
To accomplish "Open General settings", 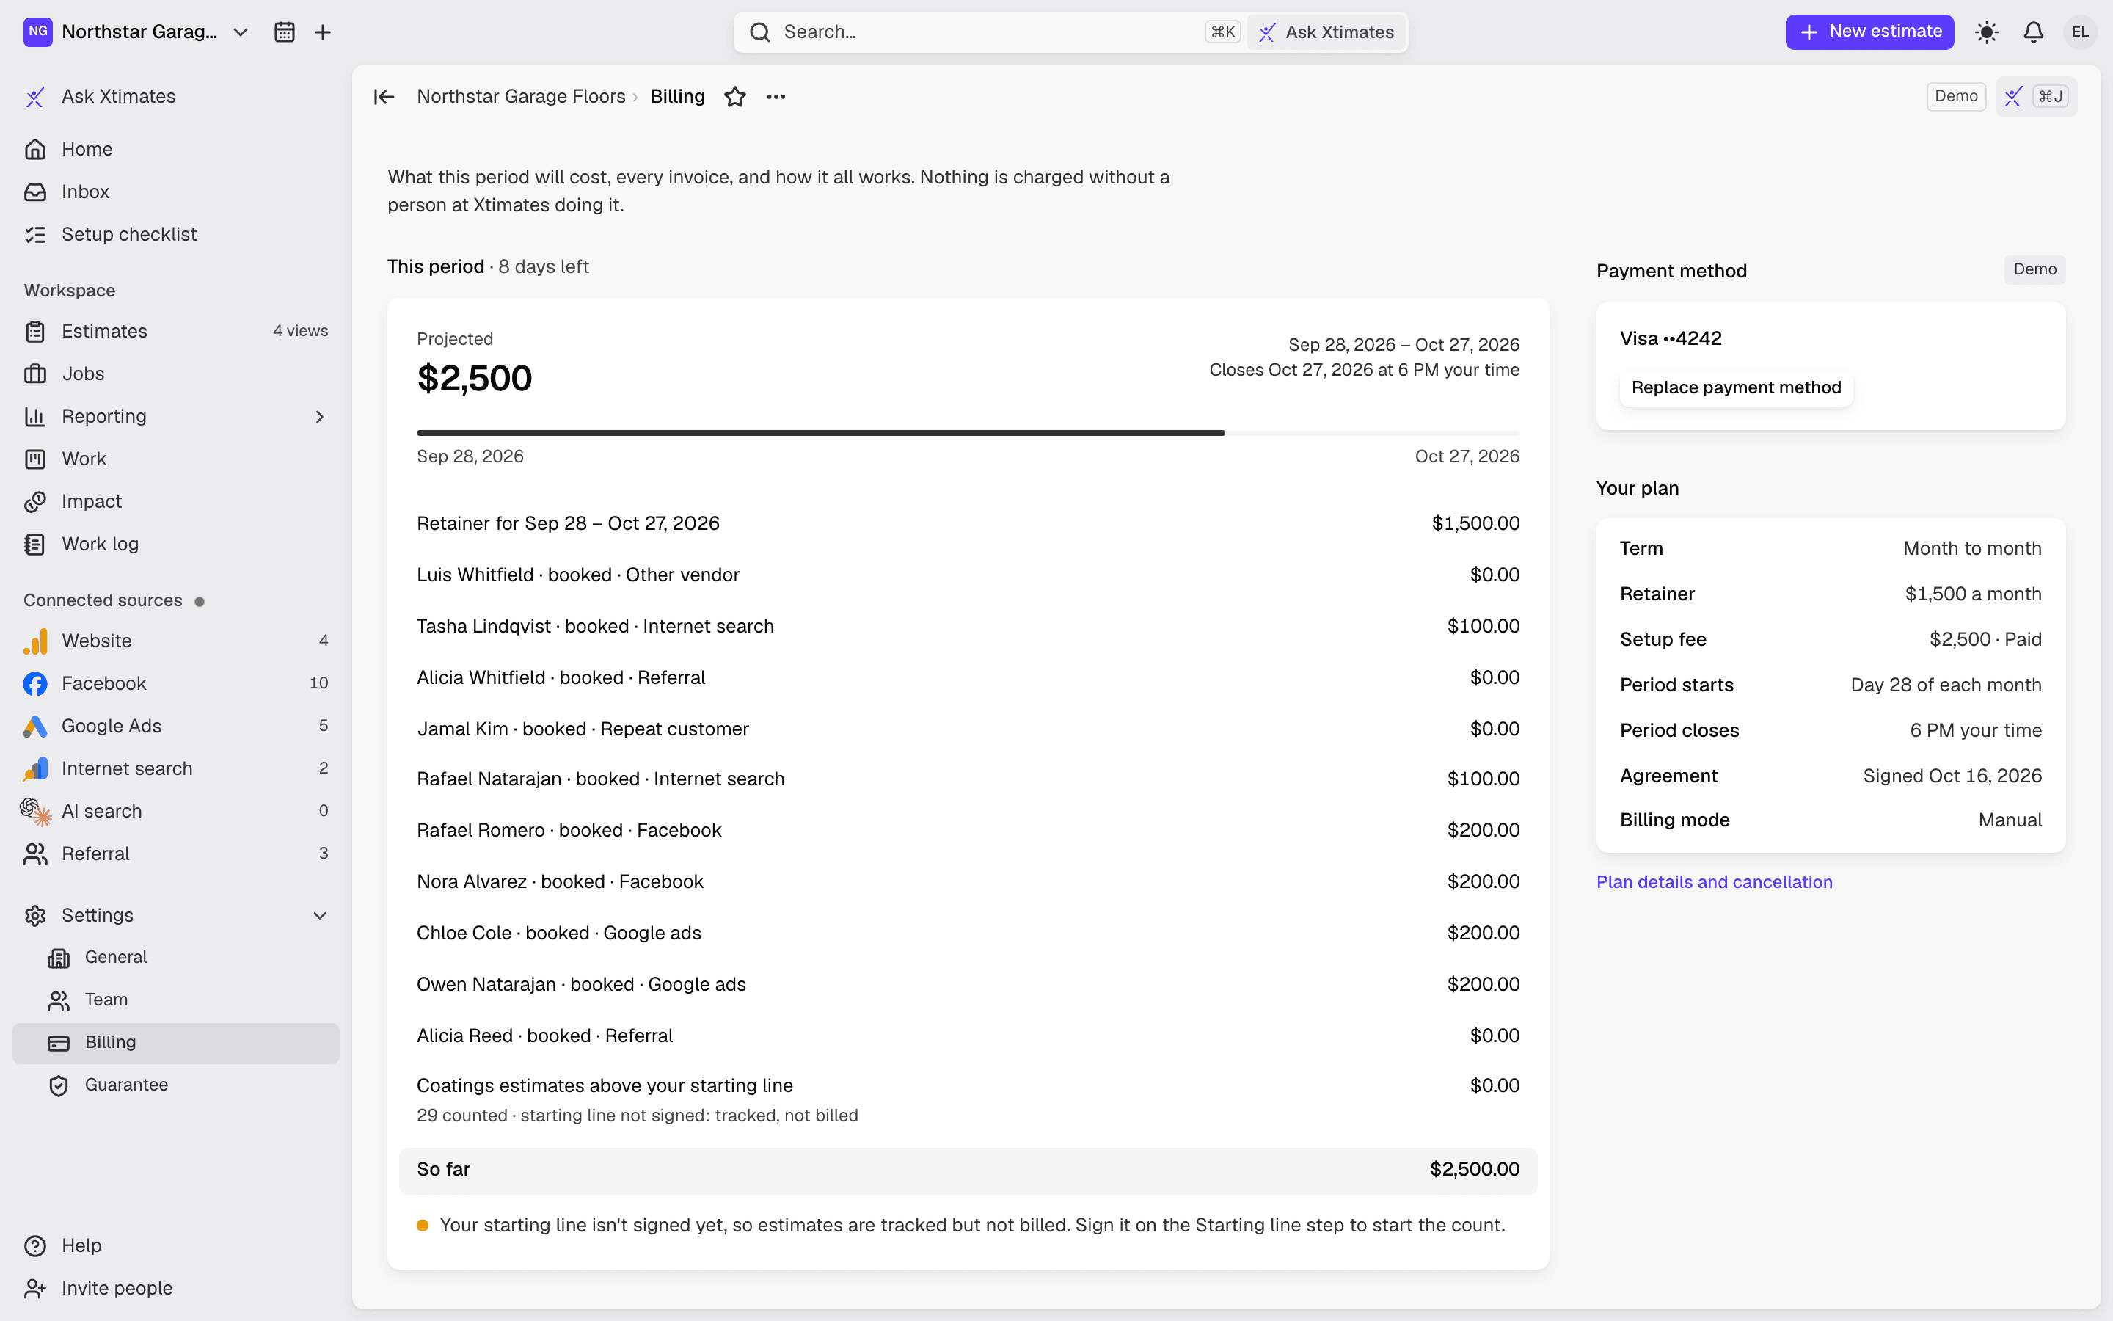I will tap(175, 958).
